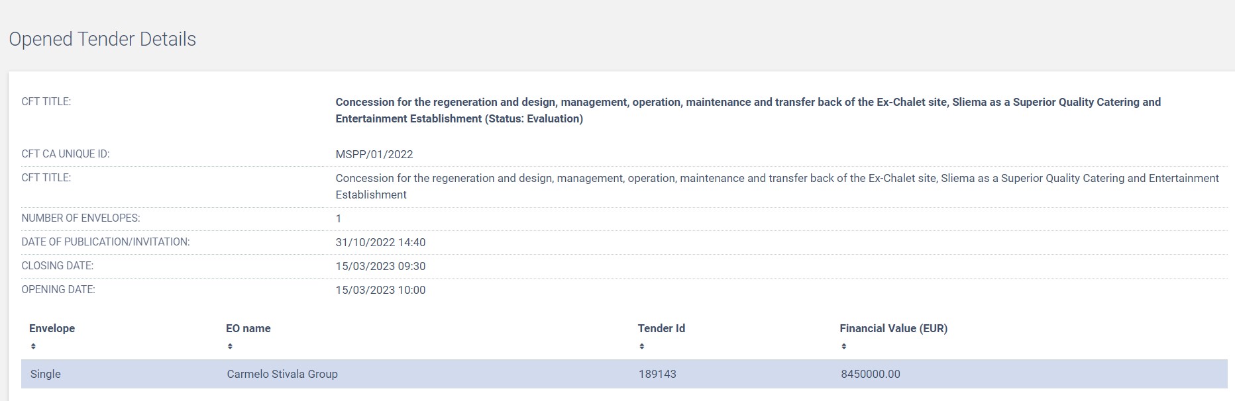Click the sort arrows under Envelope column
The image size is (1235, 401).
point(33,346)
